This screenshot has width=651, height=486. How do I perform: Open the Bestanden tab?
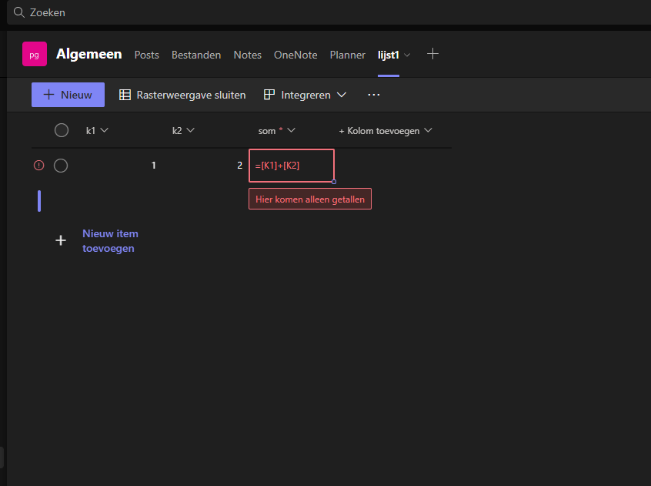196,55
